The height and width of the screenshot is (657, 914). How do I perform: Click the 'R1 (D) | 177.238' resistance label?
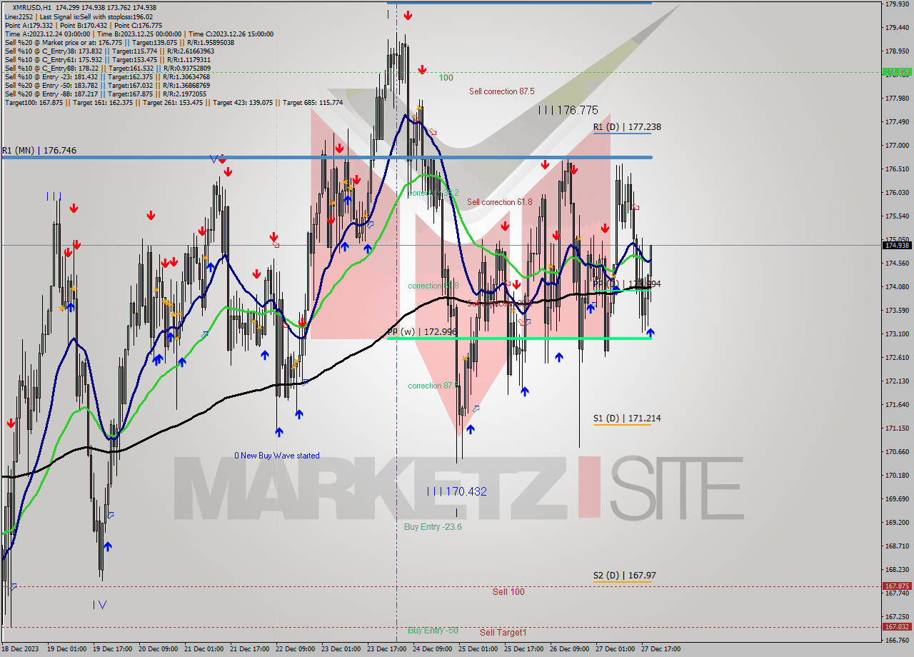627,127
